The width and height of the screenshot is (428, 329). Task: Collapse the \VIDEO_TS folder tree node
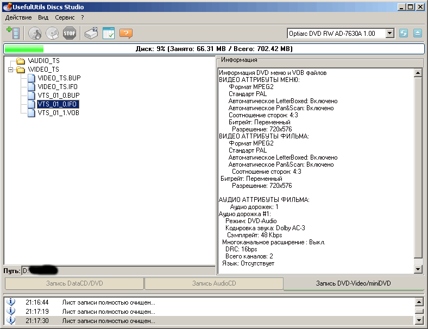pos(10,69)
